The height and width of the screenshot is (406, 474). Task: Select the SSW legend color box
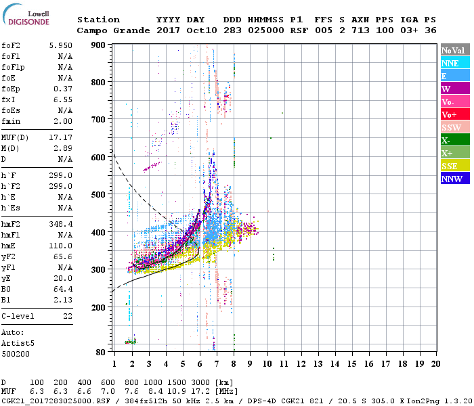point(454,127)
